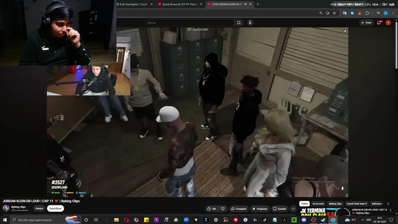The image size is (398, 224).
Task: Click the install app icon in address bar
Action: click(327, 13)
